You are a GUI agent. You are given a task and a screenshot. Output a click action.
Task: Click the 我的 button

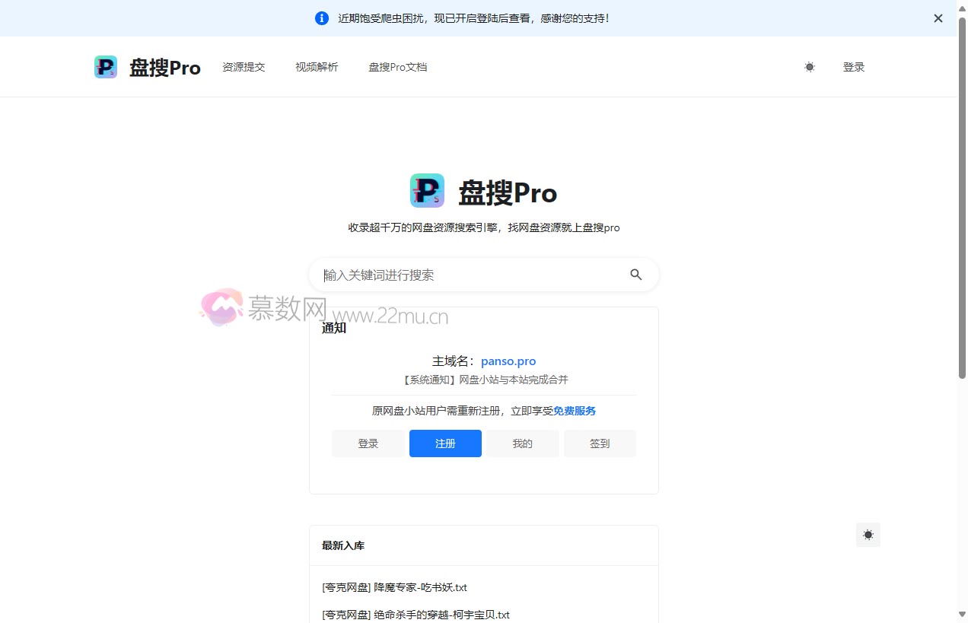[x=522, y=443]
